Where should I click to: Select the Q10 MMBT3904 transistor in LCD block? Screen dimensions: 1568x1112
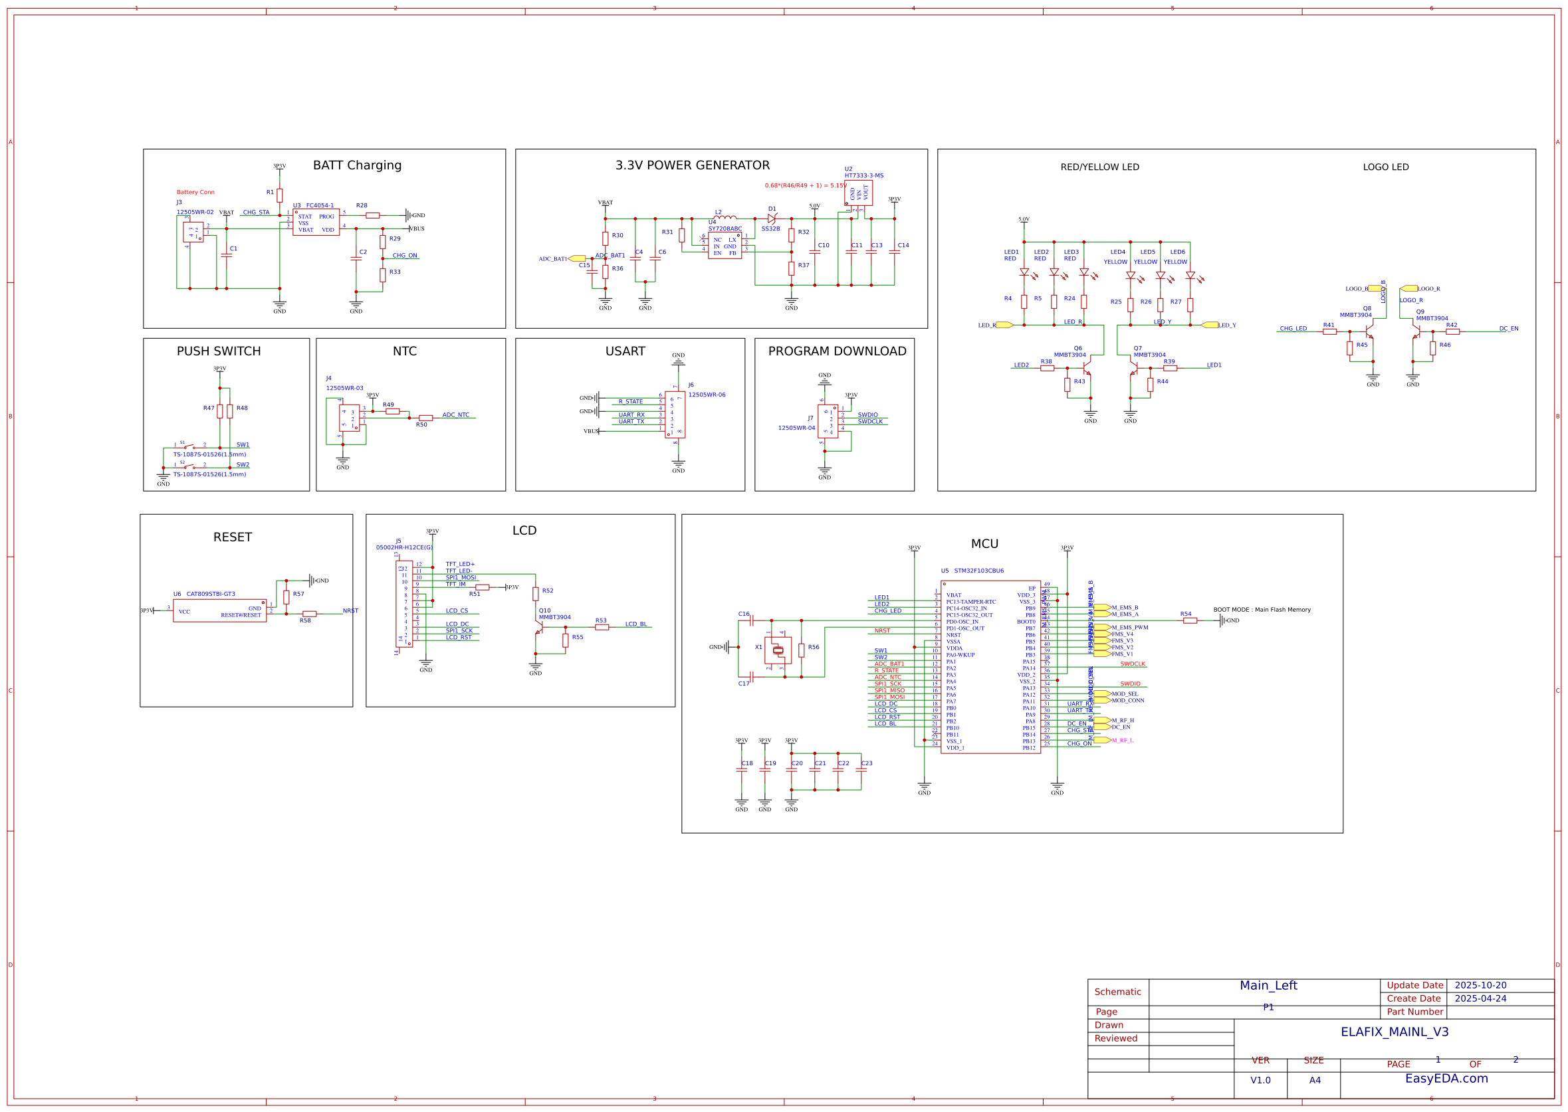tap(540, 628)
